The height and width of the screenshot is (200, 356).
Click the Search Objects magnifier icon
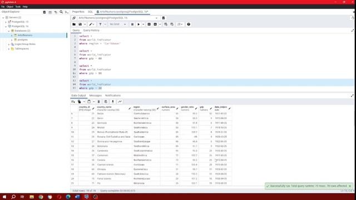click(x=61, y=12)
